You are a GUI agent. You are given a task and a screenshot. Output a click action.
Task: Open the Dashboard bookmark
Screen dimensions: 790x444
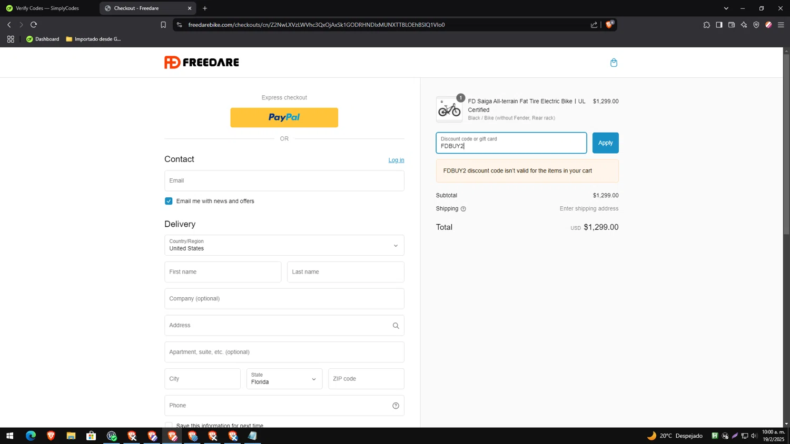click(43, 39)
